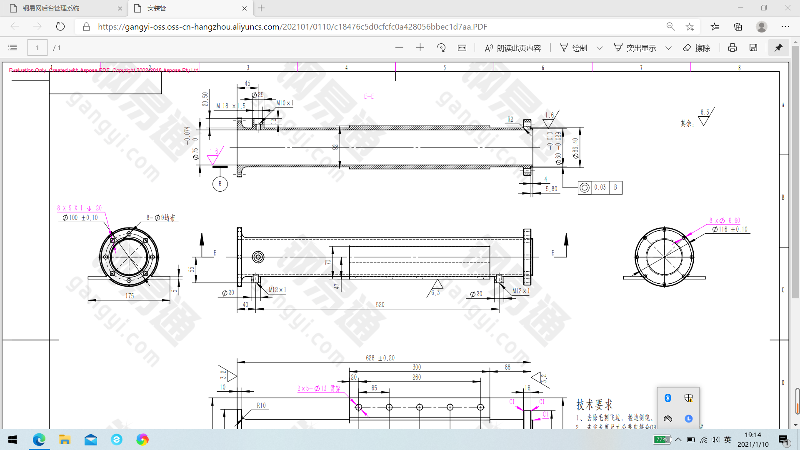Viewport: 800px width, 450px height.
Task: Start Read Aloud (朗读此页内容)
Action: coord(512,48)
